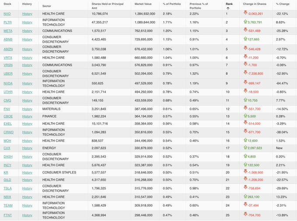The width and height of the screenshot is (297, 221).
Task: Click the red down arrow in NVO row
Action: (245, 13)
